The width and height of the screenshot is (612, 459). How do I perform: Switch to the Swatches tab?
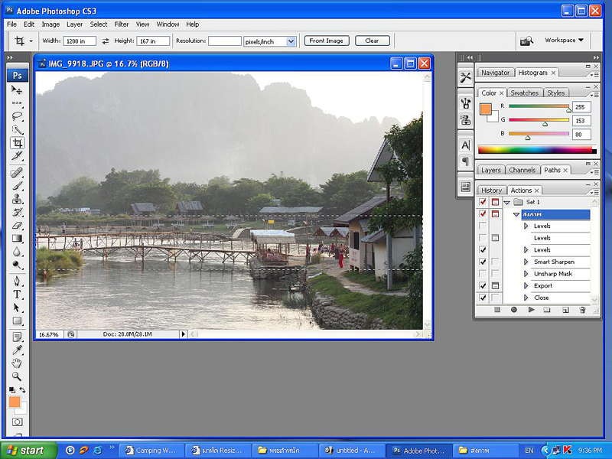[524, 93]
